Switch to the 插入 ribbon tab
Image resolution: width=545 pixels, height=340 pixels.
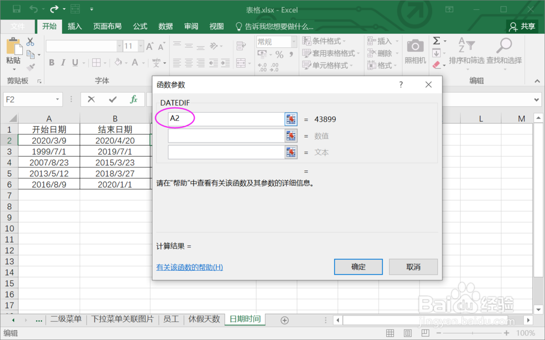[75, 26]
